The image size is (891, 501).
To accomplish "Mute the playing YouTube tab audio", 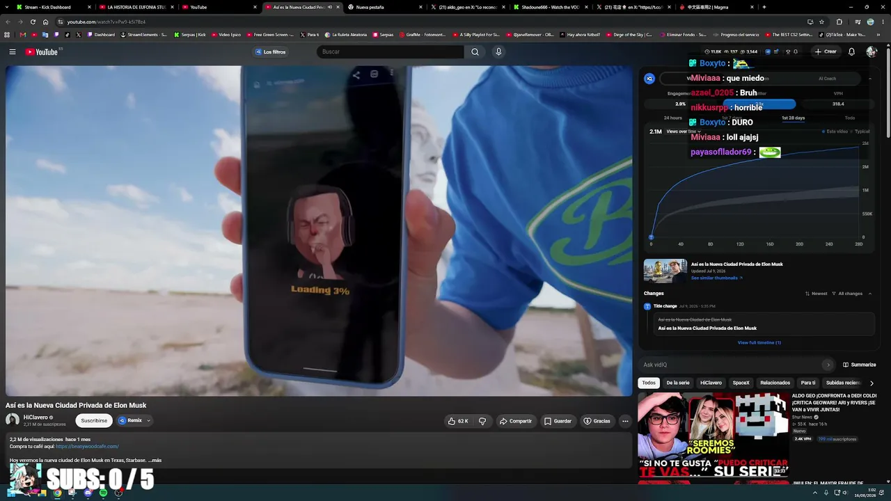I will 330,7.
